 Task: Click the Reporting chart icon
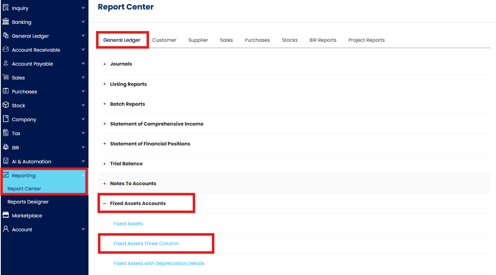coord(6,175)
